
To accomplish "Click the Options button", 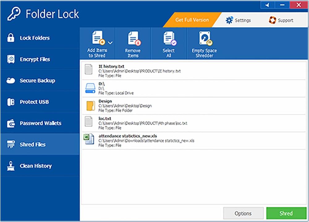I will (x=243, y=213).
